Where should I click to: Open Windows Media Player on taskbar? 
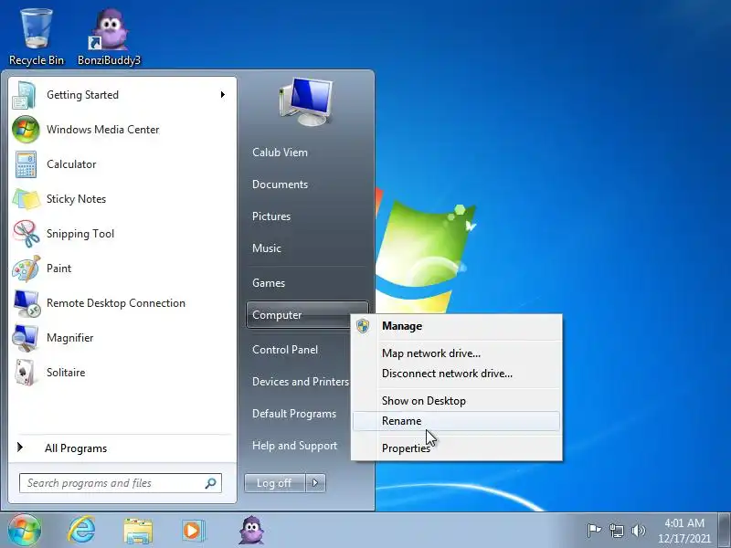point(193,531)
